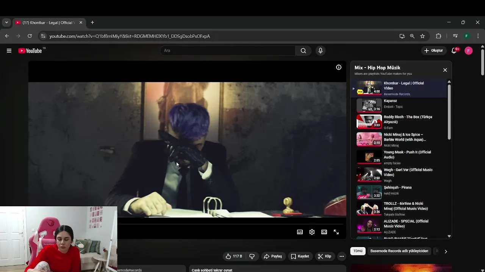
Task: Start voice search with the microphone
Action: pos(321,51)
